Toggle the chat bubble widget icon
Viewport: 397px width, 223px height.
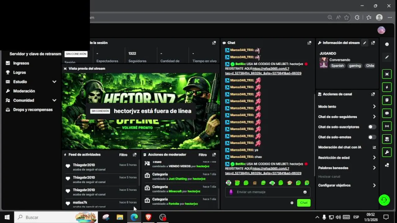(387, 113)
